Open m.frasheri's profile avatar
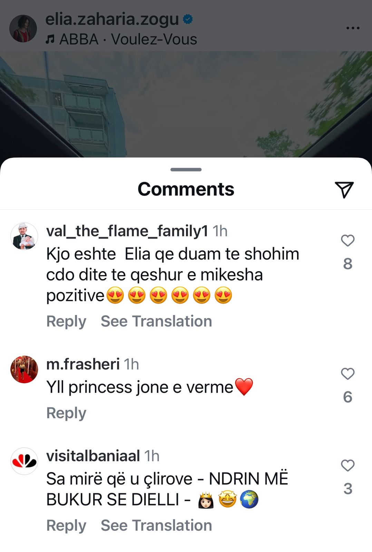 (x=24, y=369)
